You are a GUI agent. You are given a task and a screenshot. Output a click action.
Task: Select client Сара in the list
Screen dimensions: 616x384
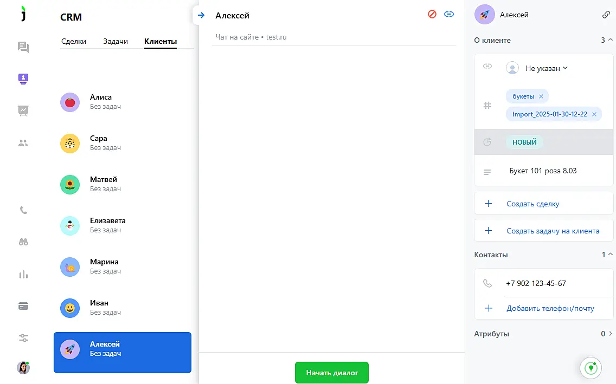123,144
